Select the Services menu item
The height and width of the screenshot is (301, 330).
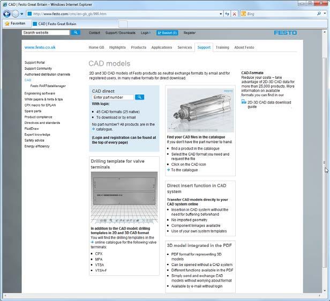[x=185, y=47]
